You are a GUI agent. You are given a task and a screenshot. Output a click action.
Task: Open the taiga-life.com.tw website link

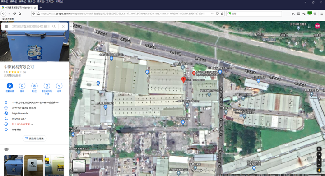pos(20,113)
